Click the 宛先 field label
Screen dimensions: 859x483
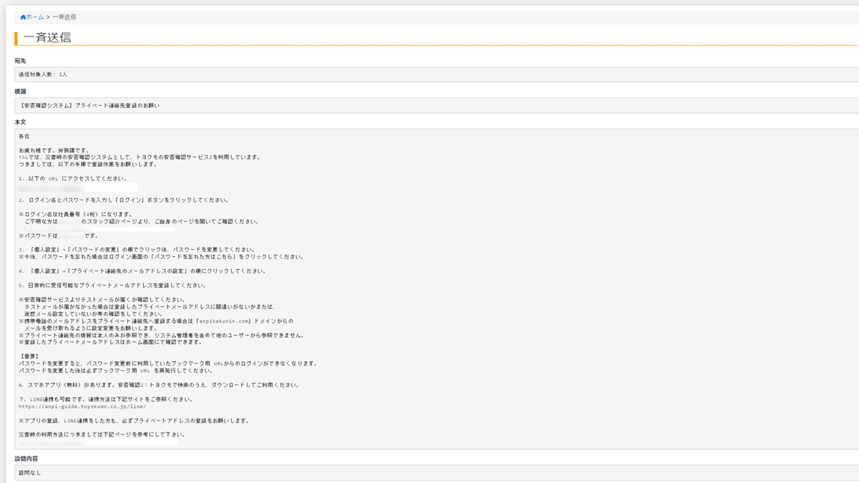(20, 61)
